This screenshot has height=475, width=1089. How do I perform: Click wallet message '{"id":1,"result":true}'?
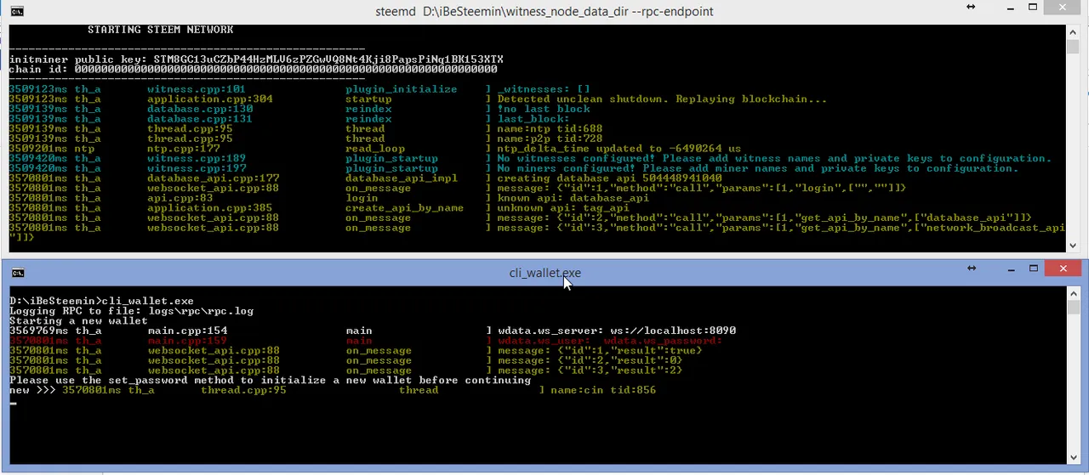(x=630, y=351)
